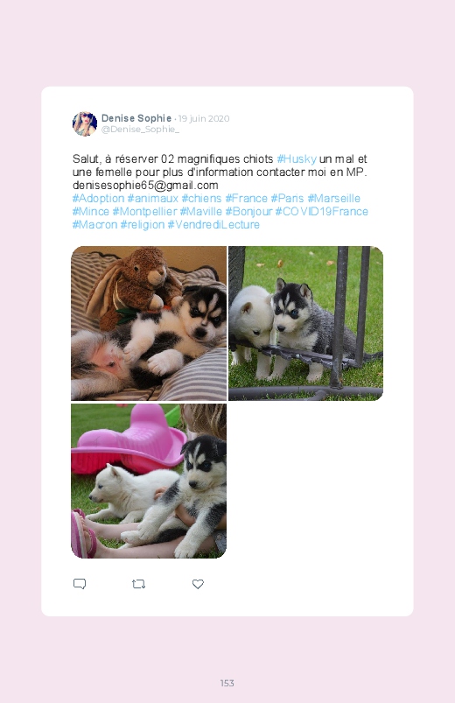Open the #Paris hashtag
Viewport: 455px width, 703px height.
pyautogui.click(x=287, y=198)
